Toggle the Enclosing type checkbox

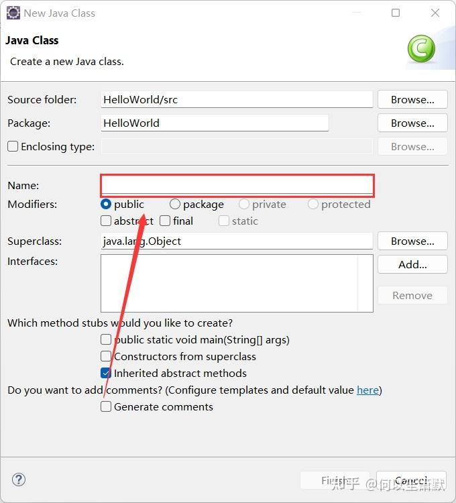(x=13, y=146)
